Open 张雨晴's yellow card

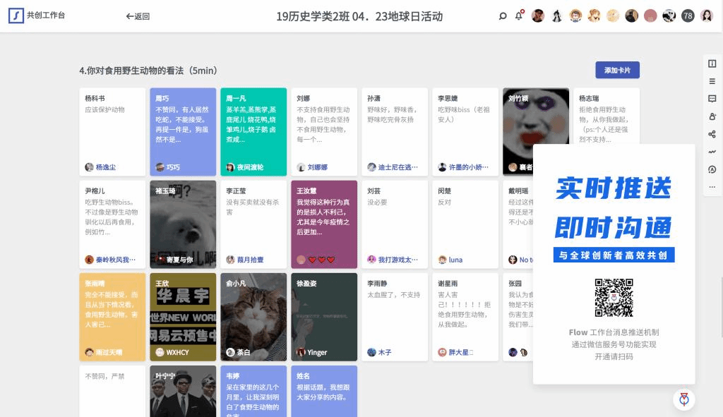click(112, 314)
